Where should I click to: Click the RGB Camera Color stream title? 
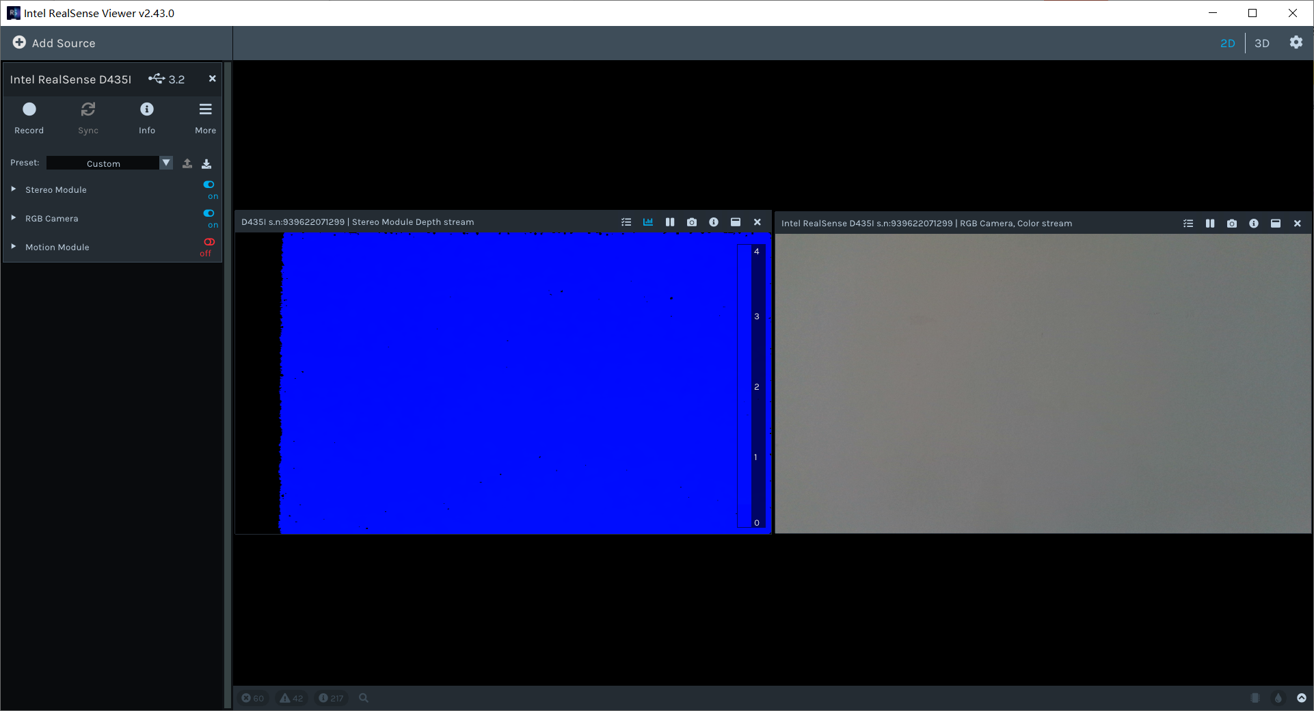click(x=926, y=224)
